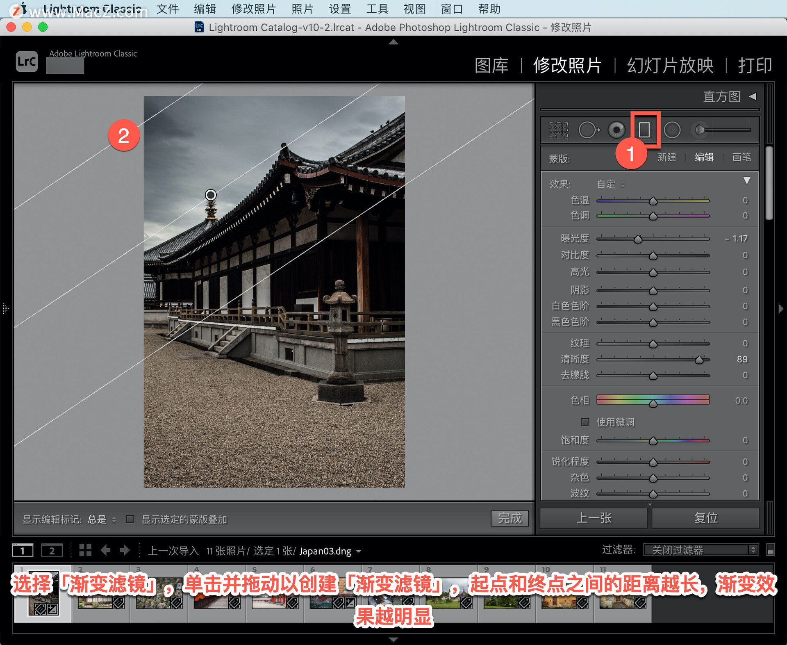
Task: Hide the top module picker panel arrow
Action: coord(393,42)
